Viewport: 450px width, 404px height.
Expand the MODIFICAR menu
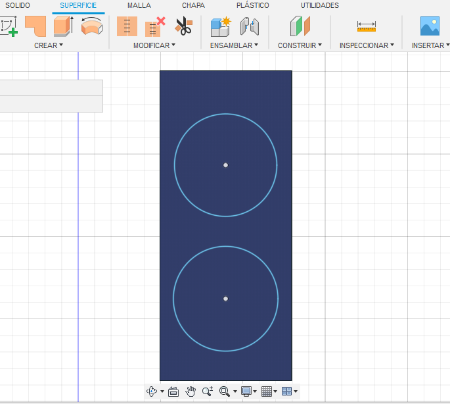(x=154, y=45)
